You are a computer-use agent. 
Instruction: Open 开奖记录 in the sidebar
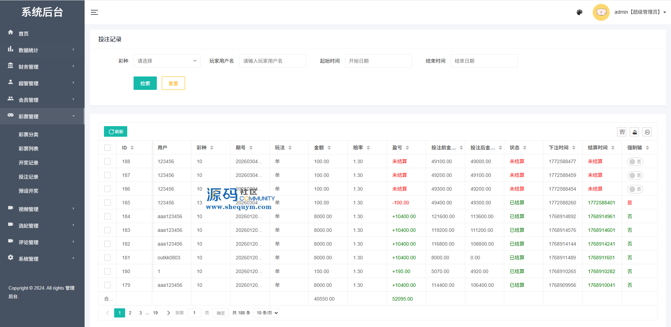pyautogui.click(x=29, y=163)
